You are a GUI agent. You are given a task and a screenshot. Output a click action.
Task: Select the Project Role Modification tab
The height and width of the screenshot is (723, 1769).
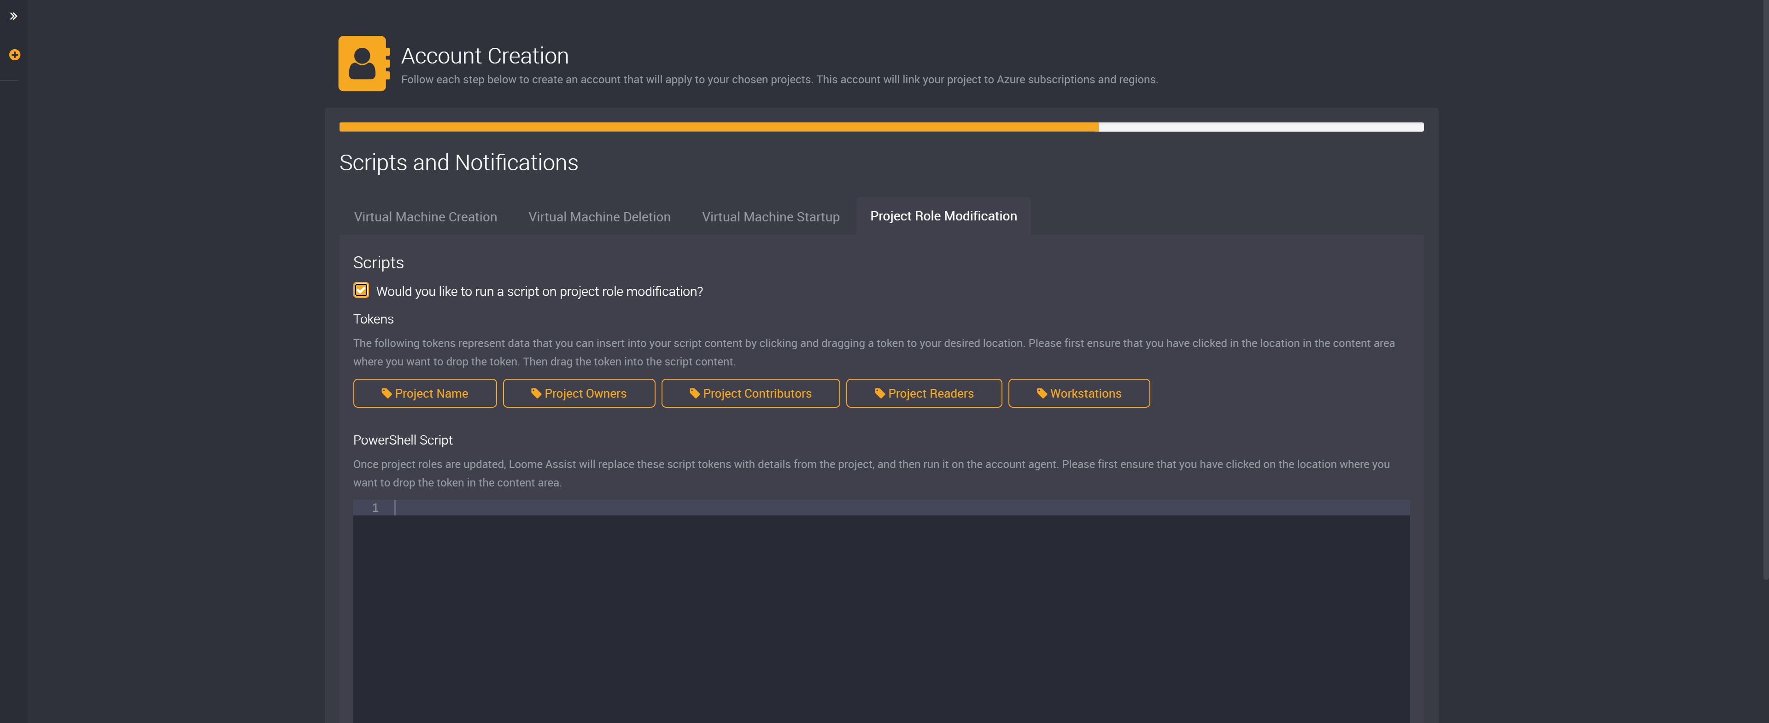tap(943, 215)
